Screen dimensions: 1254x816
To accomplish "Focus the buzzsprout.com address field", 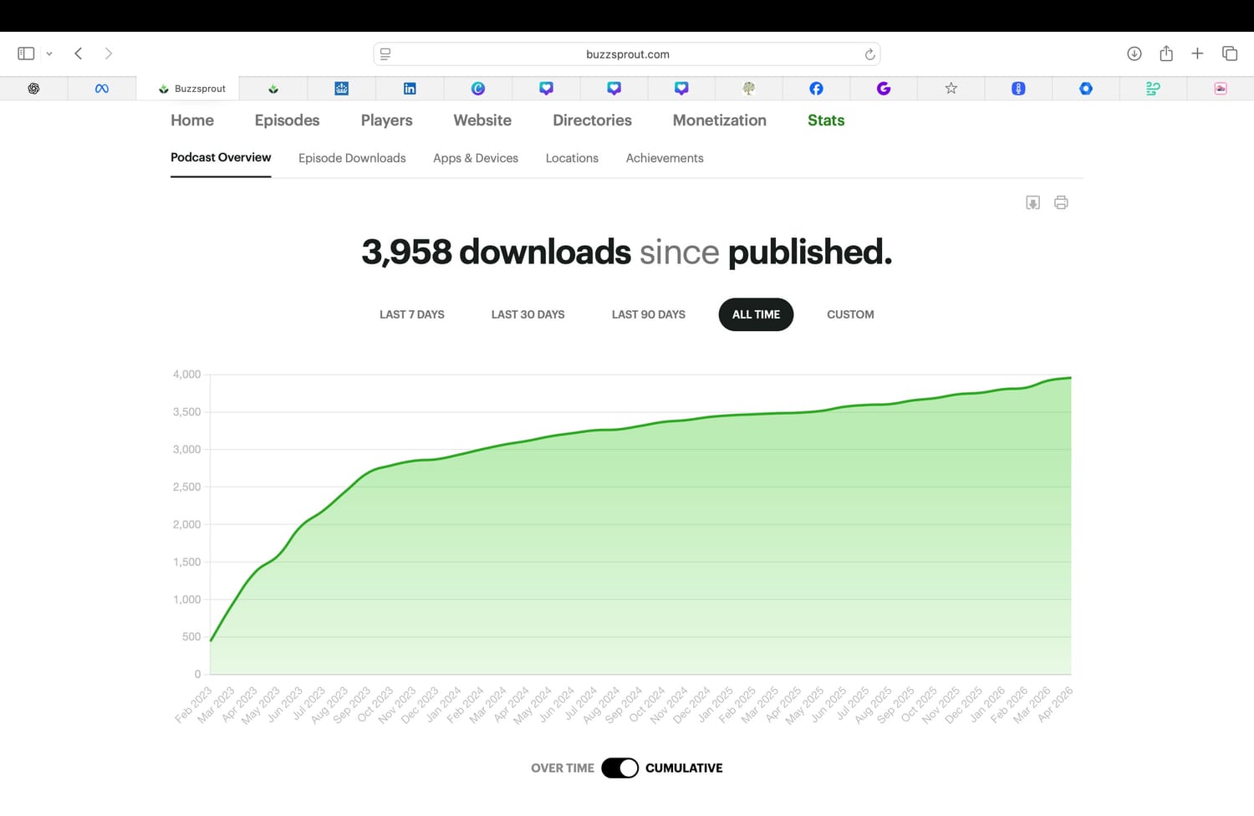I will [627, 54].
